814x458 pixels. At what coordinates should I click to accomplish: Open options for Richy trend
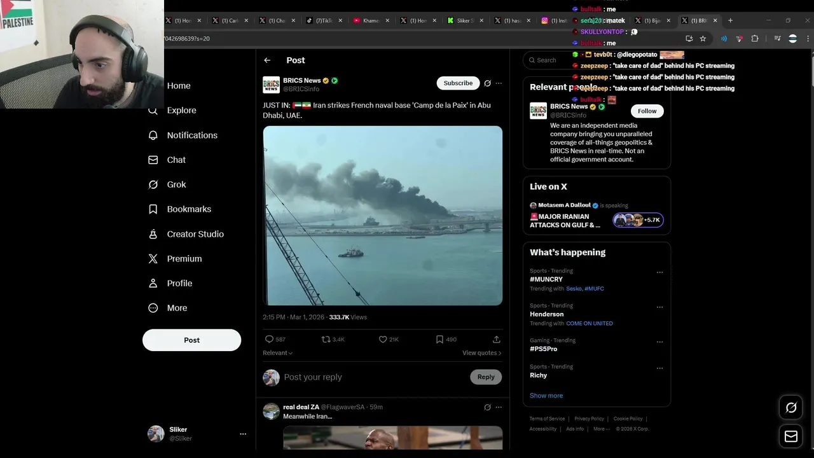(x=659, y=368)
